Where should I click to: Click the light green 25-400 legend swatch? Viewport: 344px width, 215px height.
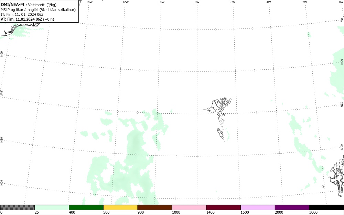pyautogui.click(x=52, y=207)
